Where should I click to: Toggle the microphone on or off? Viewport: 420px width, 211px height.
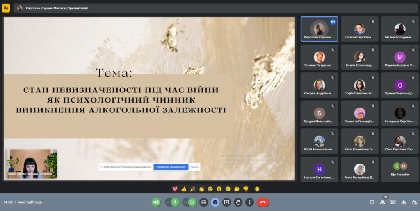point(175,202)
